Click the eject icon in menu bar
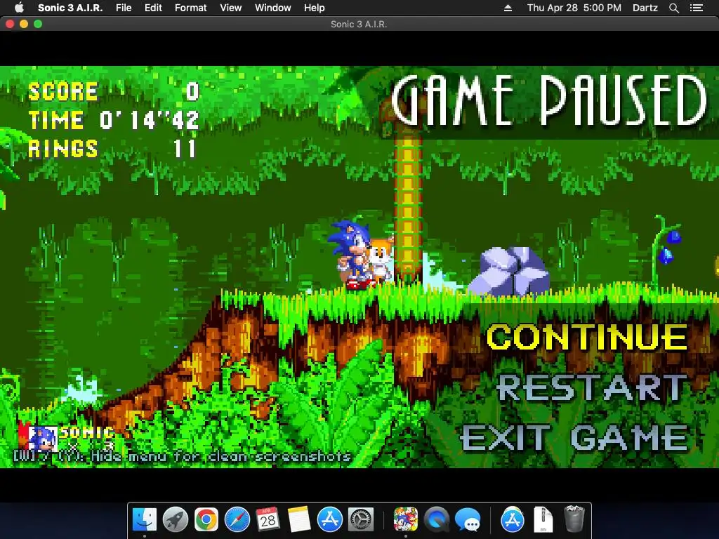719x539 pixels. (508, 8)
